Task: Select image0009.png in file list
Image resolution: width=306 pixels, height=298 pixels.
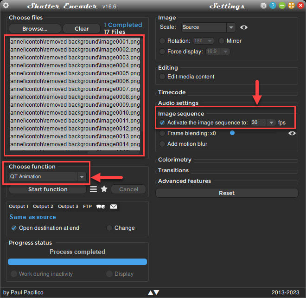Action: 75,105
